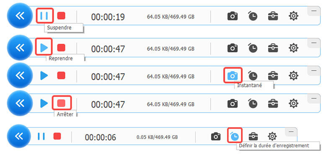Collapse 00:00:19 toolbar with double-chevron circle
The height and width of the screenshot is (154, 335).
(20, 15)
